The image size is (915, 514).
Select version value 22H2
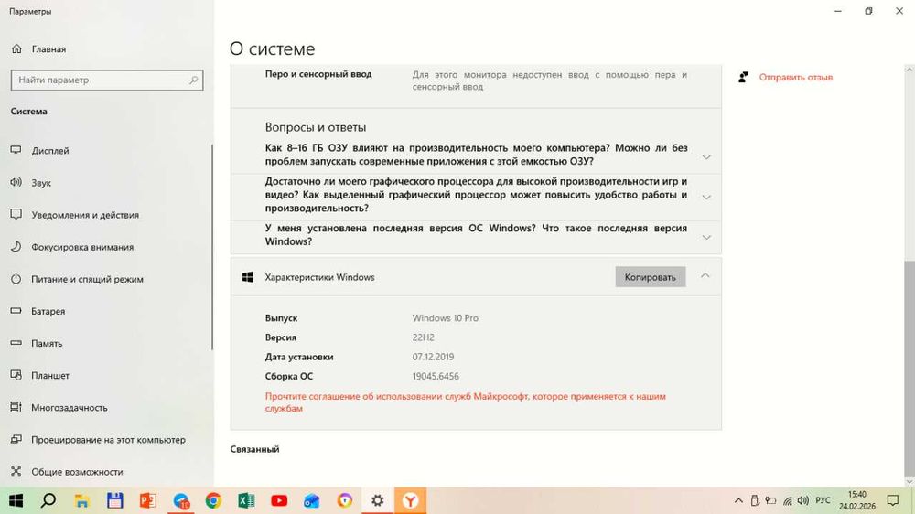coord(423,337)
